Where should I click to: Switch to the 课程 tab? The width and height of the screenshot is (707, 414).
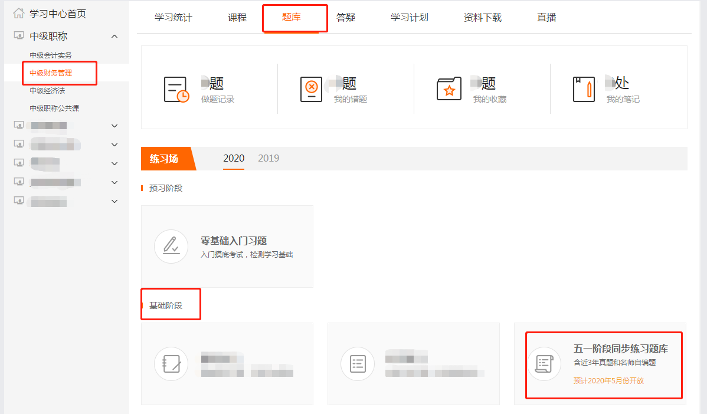tap(237, 18)
